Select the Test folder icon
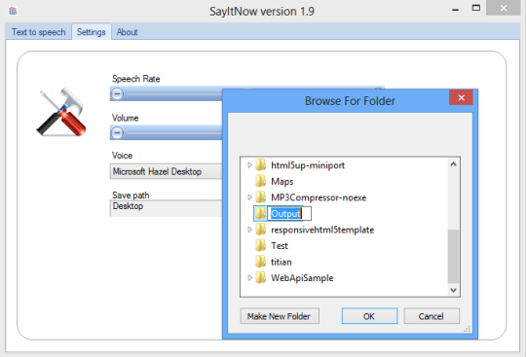Viewport: 526px width, 357px height. pyautogui.click(x=261, y=245)
